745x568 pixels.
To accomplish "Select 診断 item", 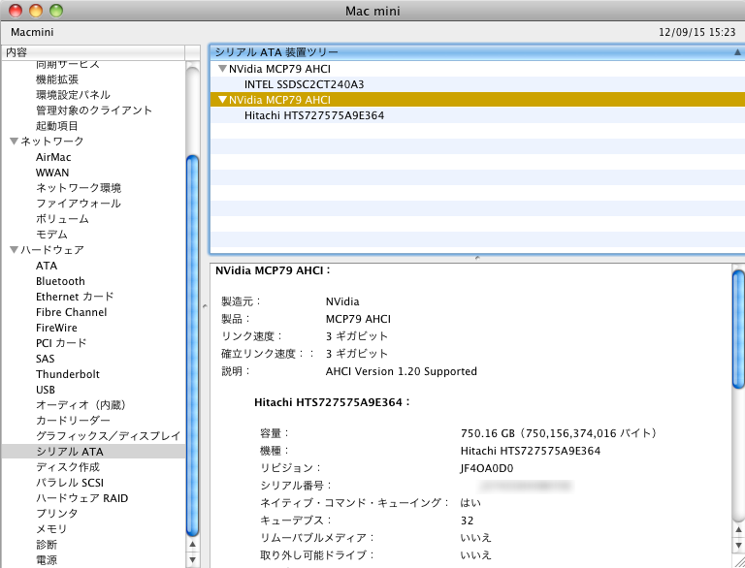I will (x=47, y=545).
